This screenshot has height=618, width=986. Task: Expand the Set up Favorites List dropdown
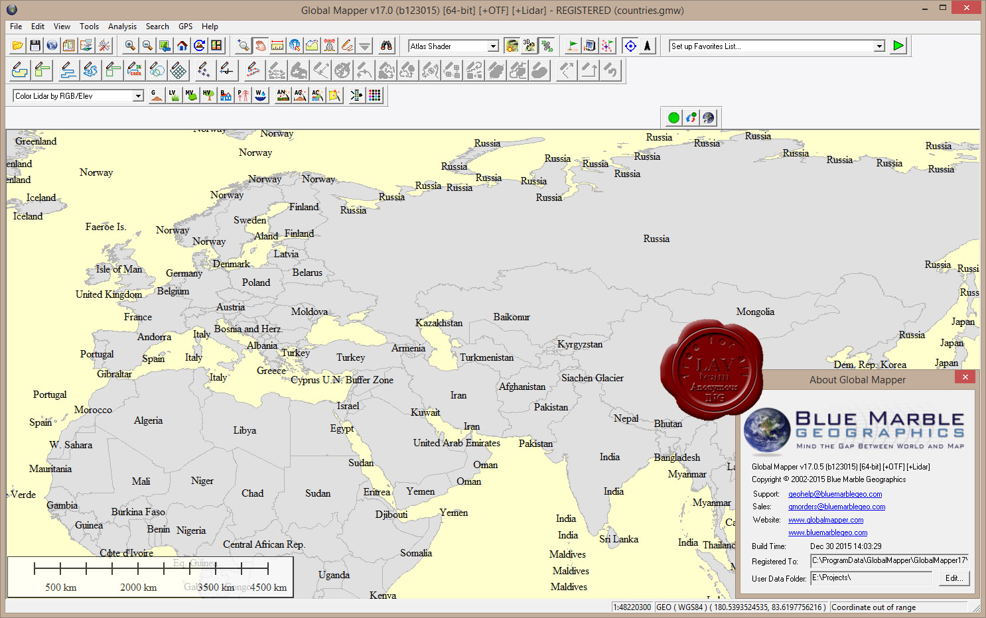tap(879, 46)
